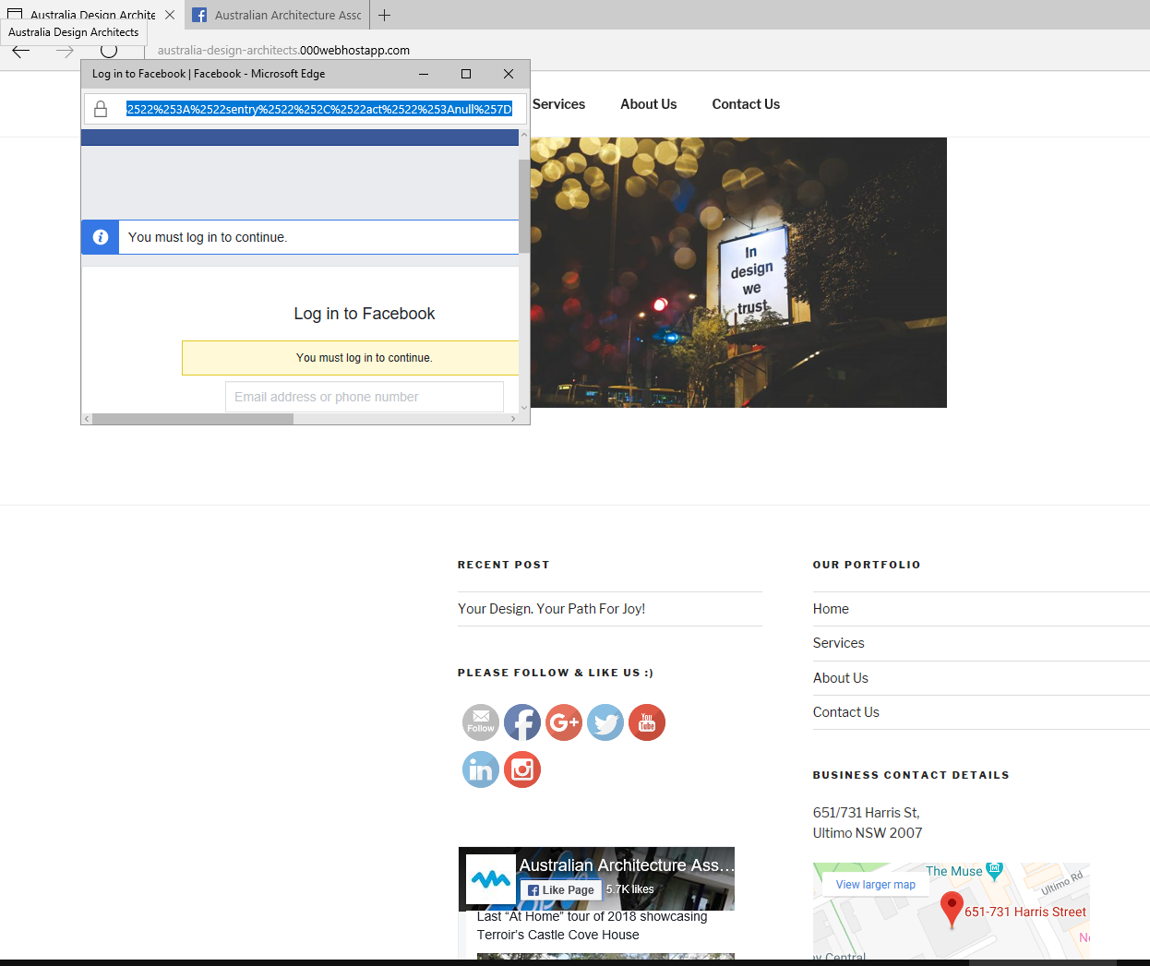
Task: Open the Twitter social icon
Action: click(605, 722)
